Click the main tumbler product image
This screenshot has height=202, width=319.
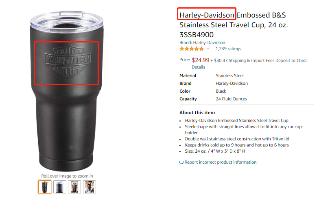[x=67, y=91]
